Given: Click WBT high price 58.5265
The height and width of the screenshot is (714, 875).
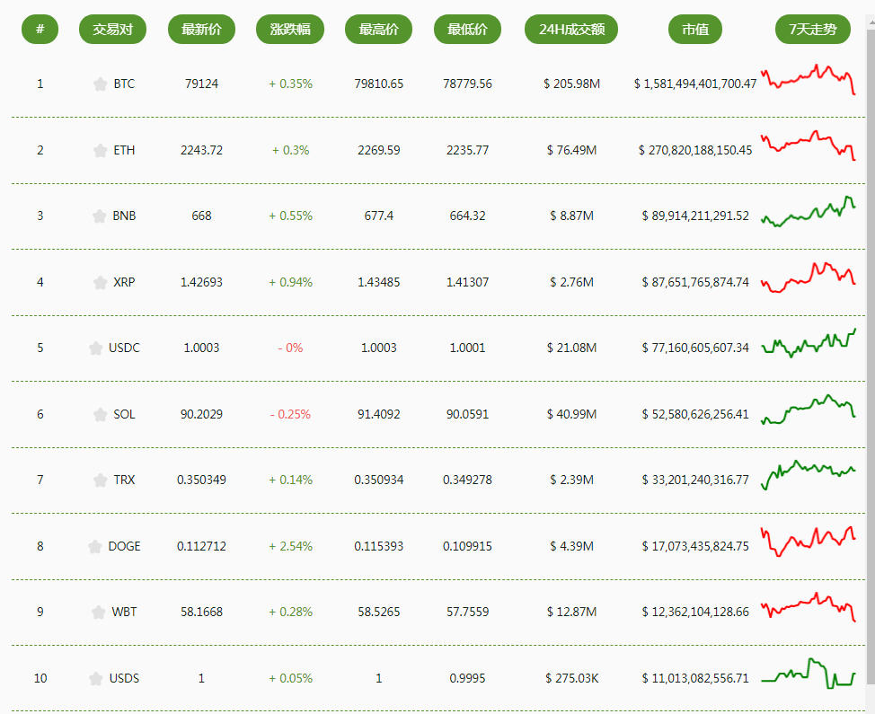Looking at the screenshot, I should (x=378, y=612).
